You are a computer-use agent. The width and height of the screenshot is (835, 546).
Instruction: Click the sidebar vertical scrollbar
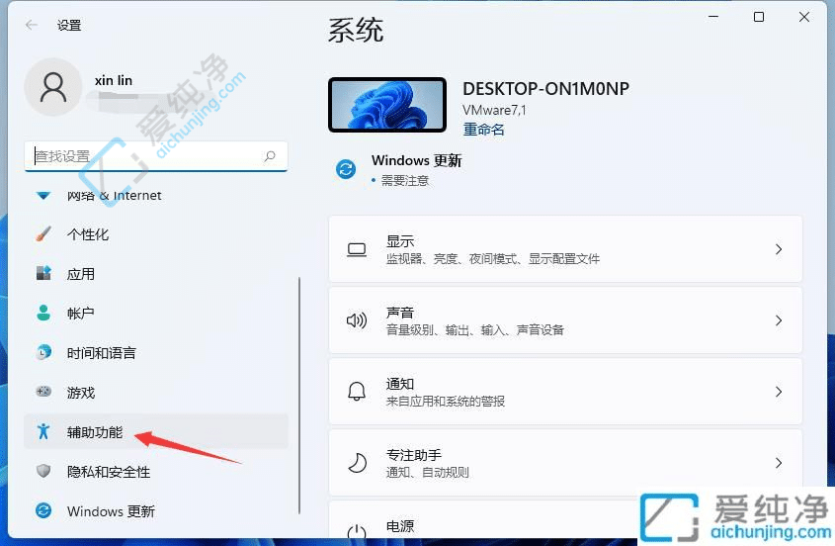click(x=299, y=396)
